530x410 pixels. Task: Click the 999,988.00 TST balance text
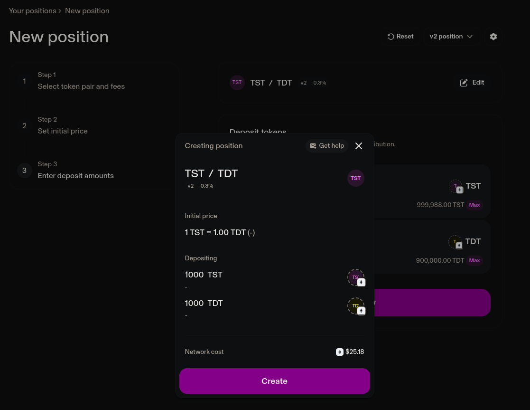440,205
